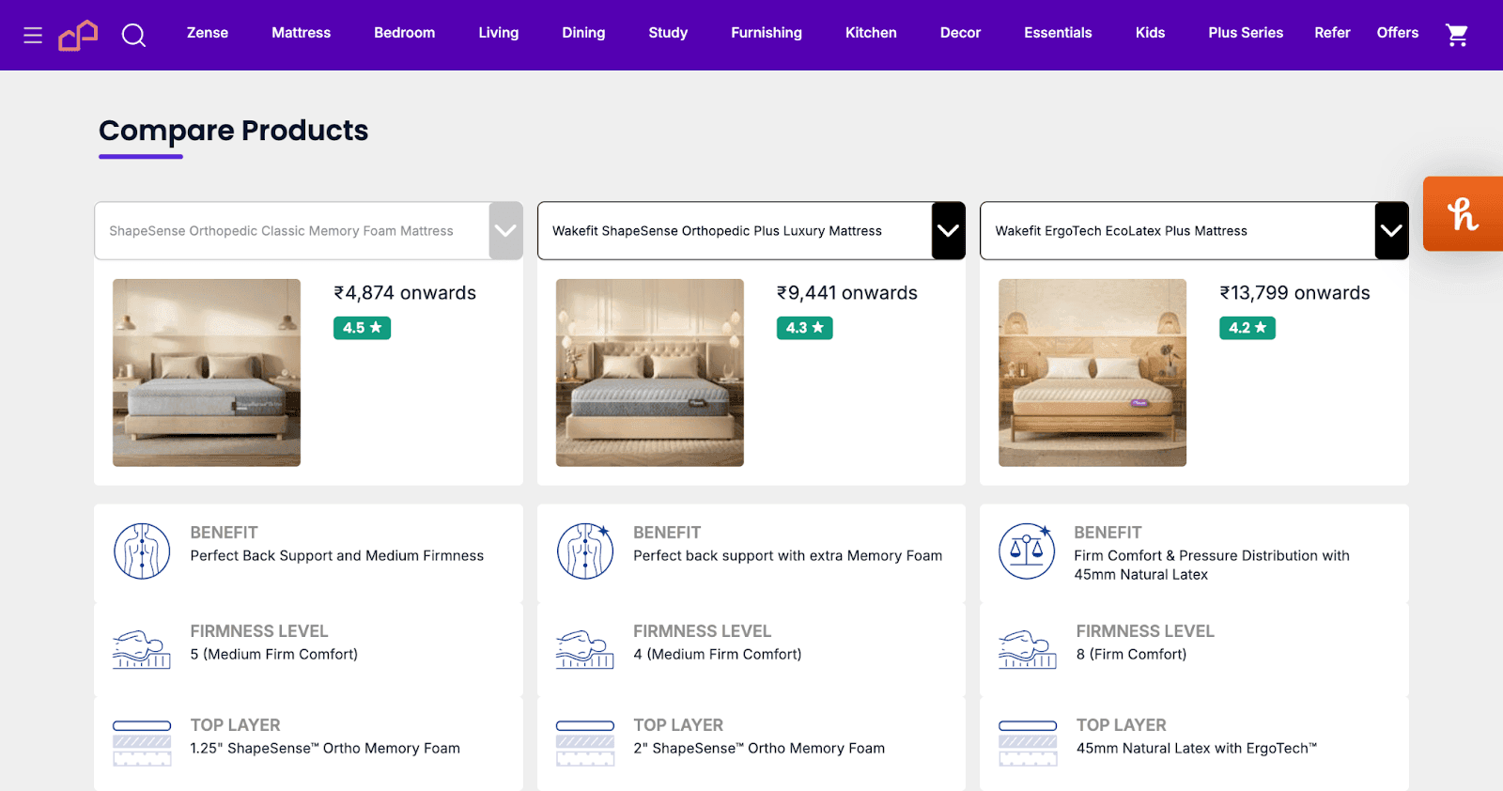Click the Refer link
Image resolution: width=1503 pixels, height=791 pixels.
1331,33
